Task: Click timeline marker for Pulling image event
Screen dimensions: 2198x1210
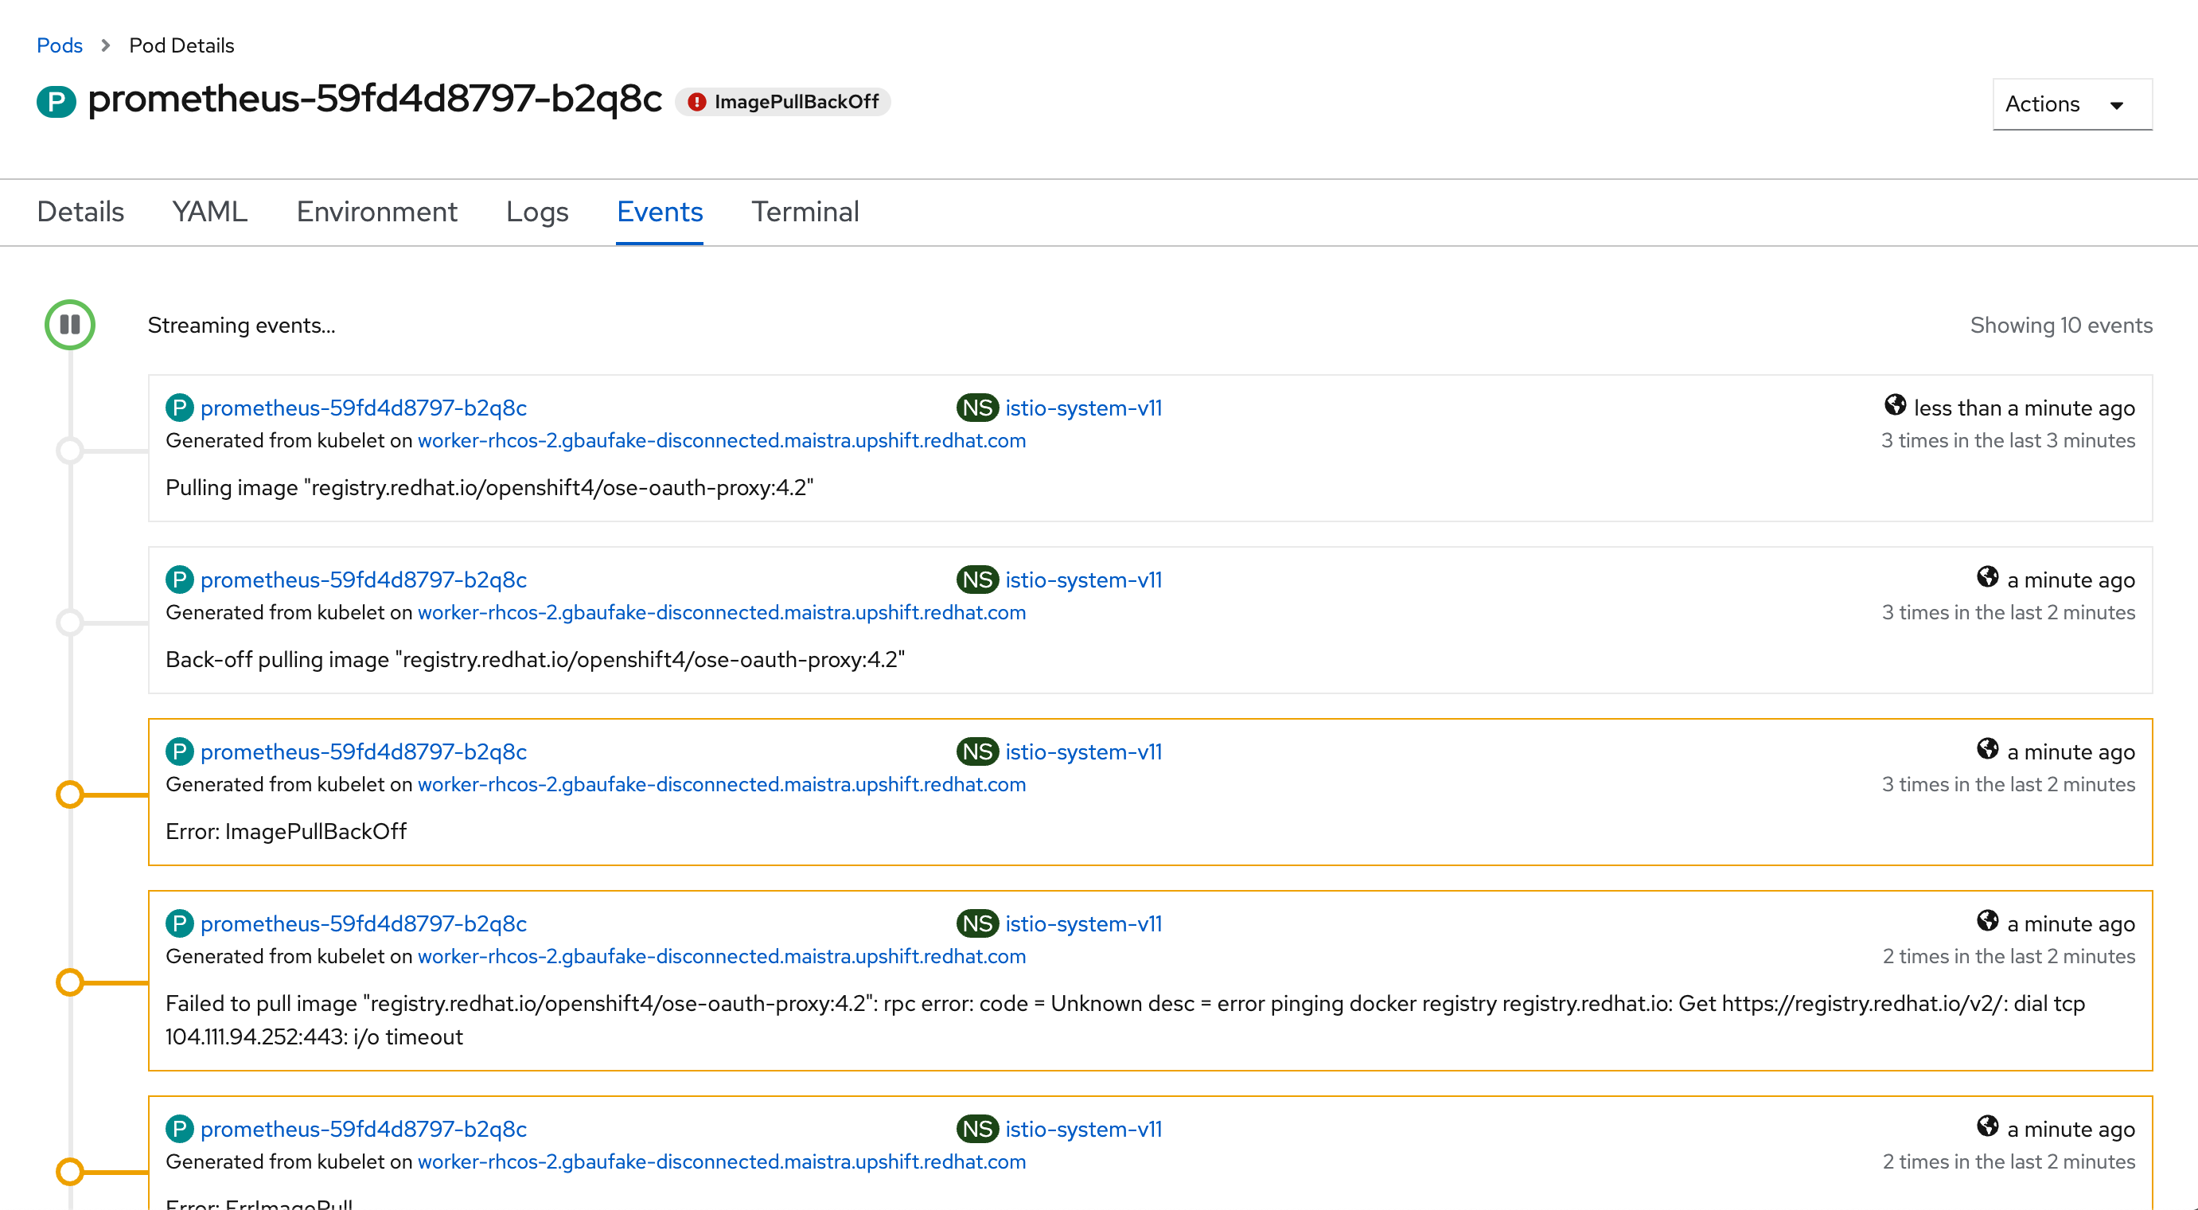Action: click(70, 450)
